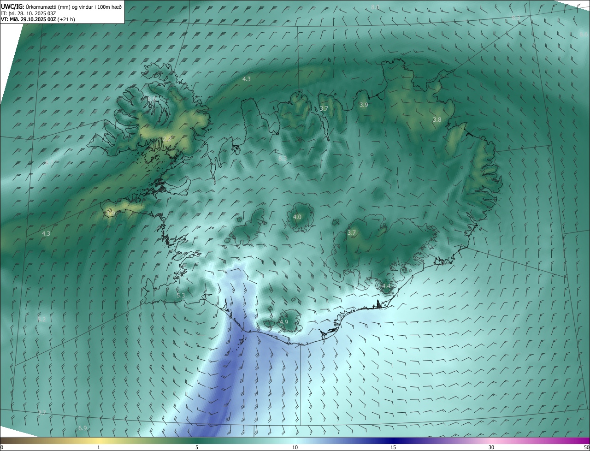
Task: Click the 5.3 value label on the map
Action: (x=181, y=296)
